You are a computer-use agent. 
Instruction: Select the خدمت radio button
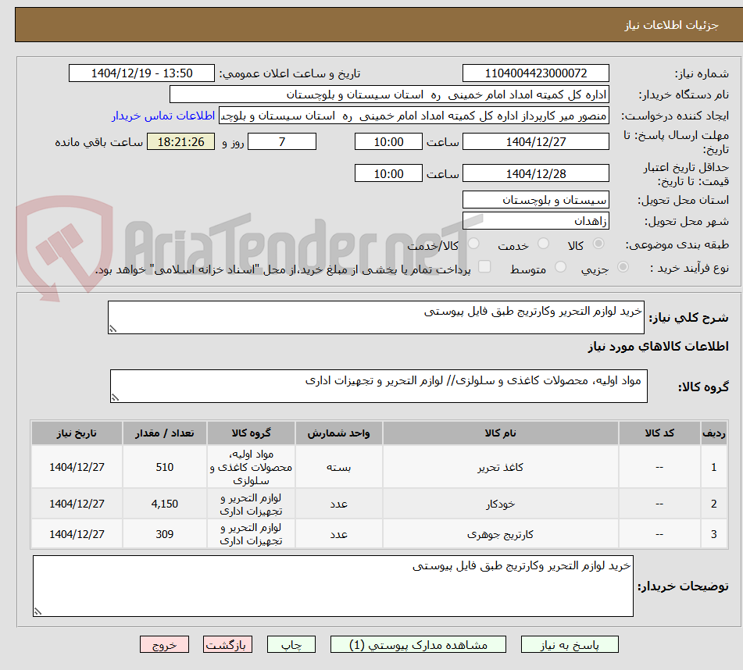pos(543,244)
